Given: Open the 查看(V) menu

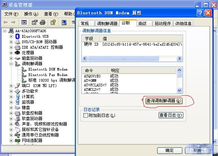Looking at the screenshot, I should point(51,14).
